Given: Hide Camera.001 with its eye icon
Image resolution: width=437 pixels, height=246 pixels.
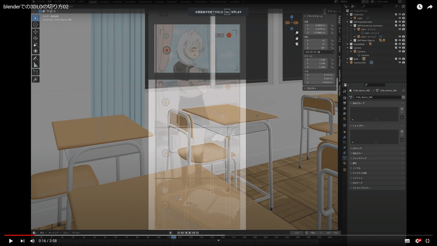Looking at the screenshot, I should point(400,62).
